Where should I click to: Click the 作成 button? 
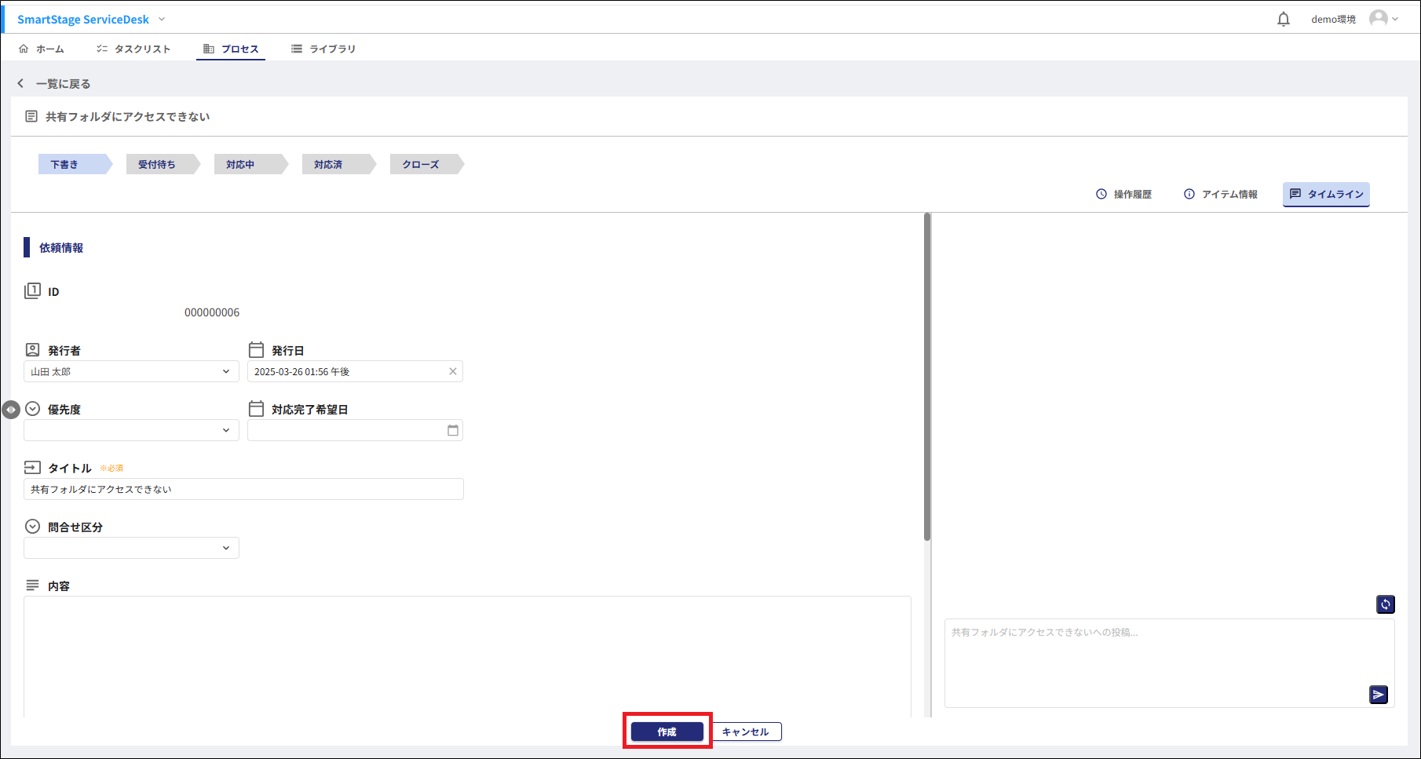tap(667, 732)
